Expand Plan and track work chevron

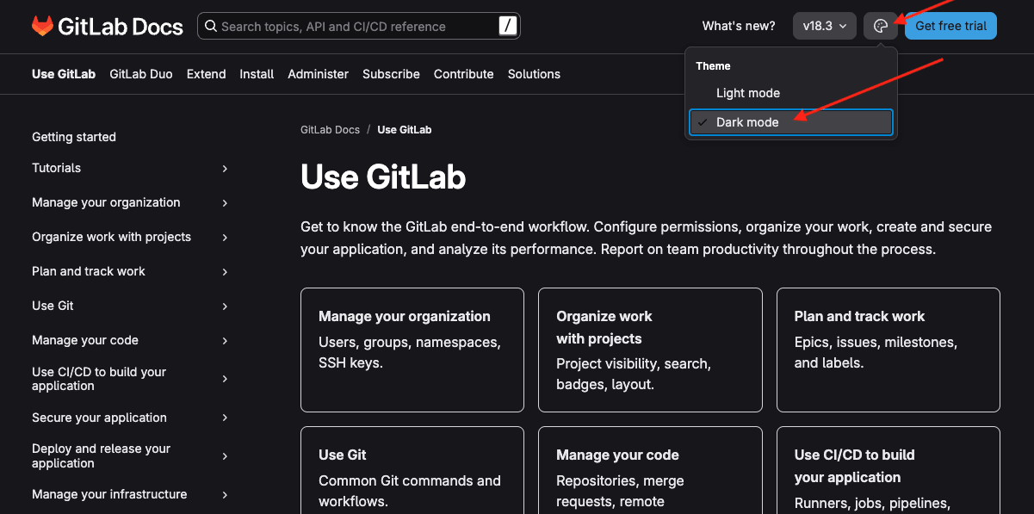pos(225,271)
